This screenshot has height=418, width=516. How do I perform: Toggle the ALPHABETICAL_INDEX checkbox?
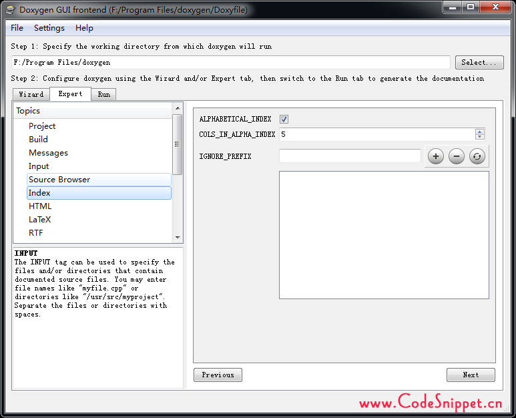pyautogui.click(x=284, y=119)
